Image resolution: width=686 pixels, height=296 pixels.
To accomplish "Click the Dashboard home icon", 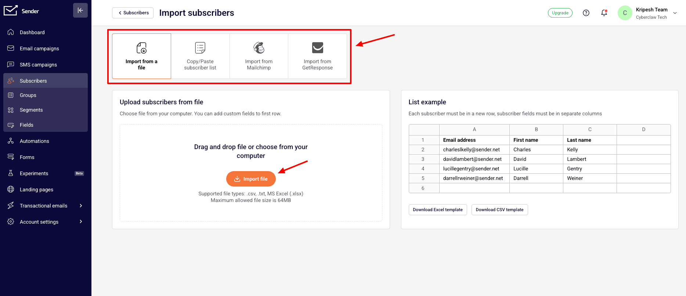I will (11, 32).
